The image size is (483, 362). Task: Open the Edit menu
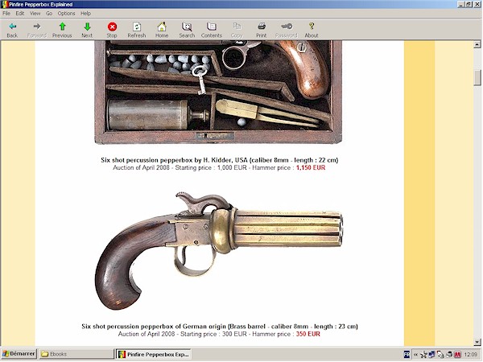[x=20, y=13]
